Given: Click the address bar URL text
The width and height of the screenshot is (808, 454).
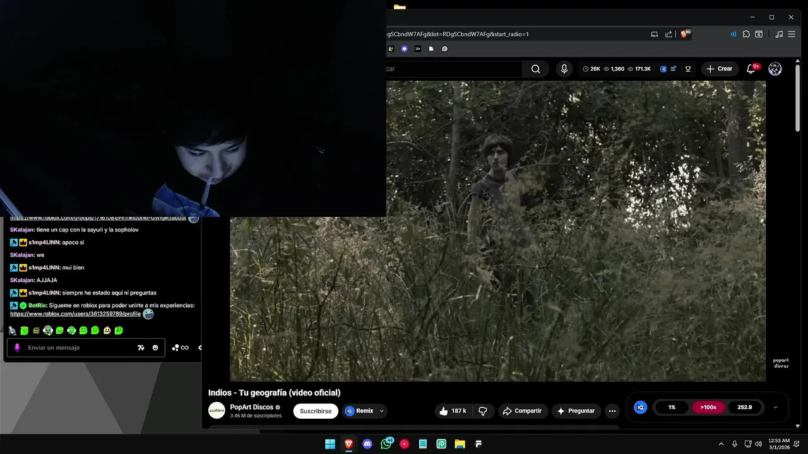Looking at the screenshot, I should (x=458, y=34).
